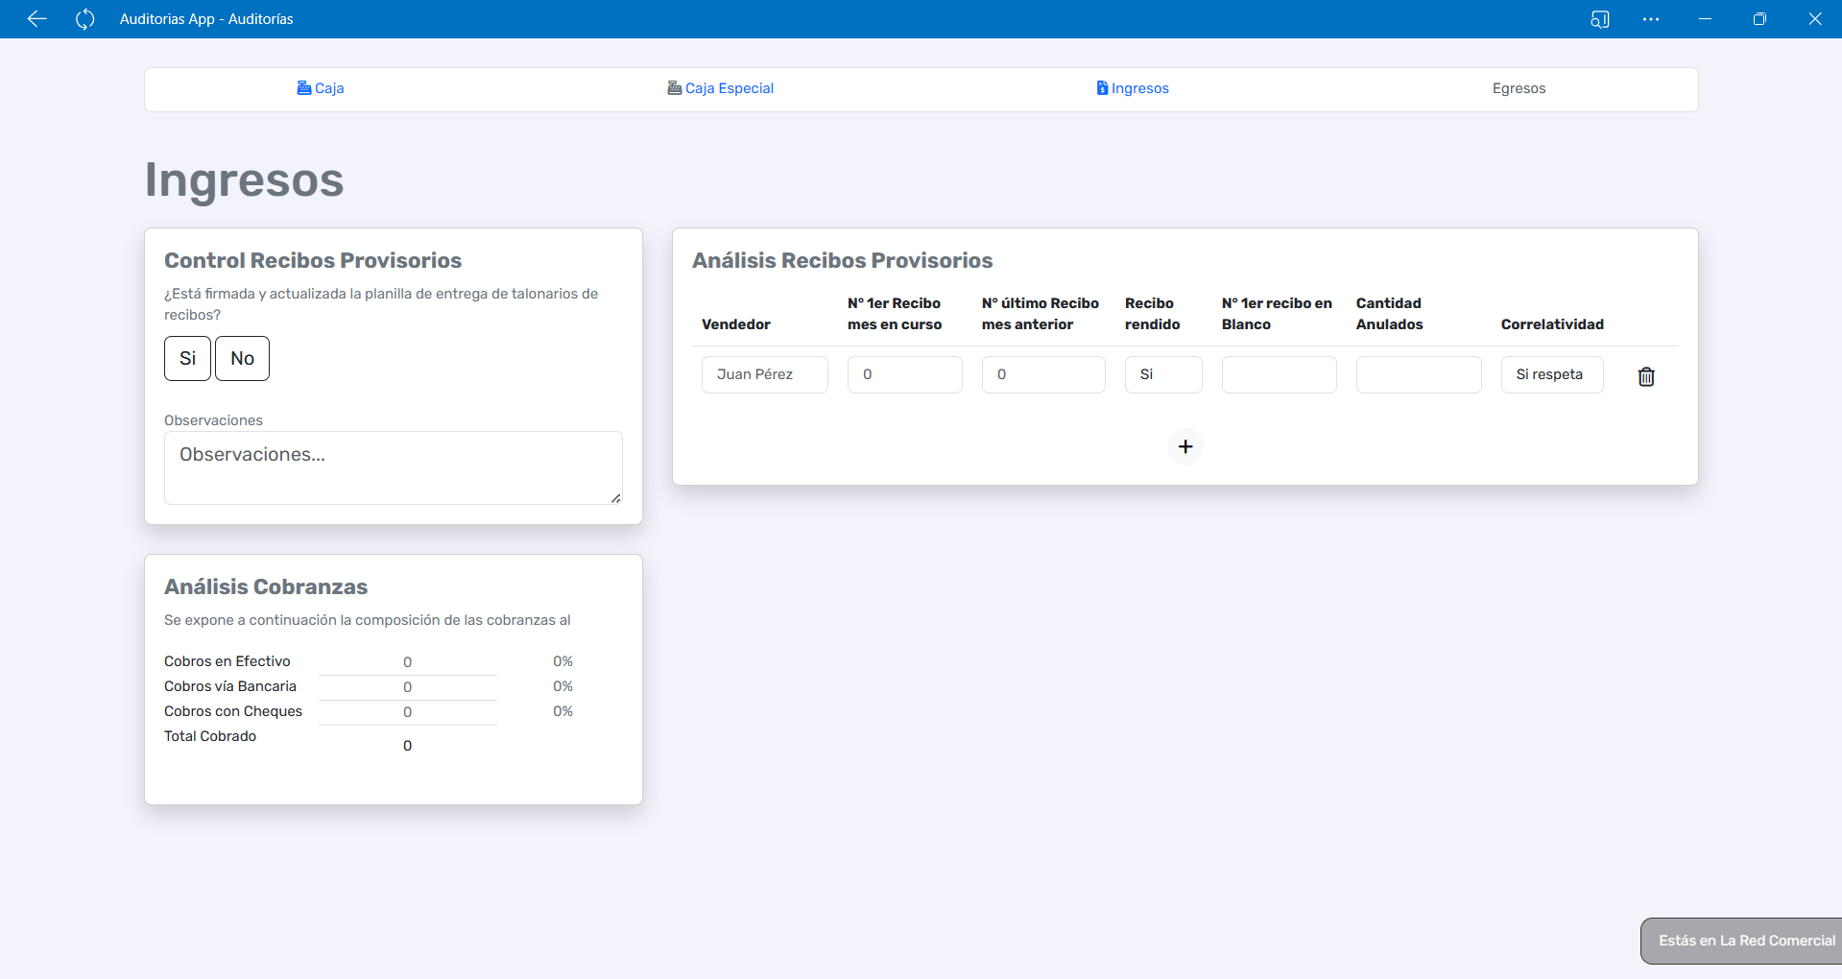The width and height of the screenshot is (1842, 979).
Task: Click the cash register icon beside Caja
Action: tap(303, 88)
